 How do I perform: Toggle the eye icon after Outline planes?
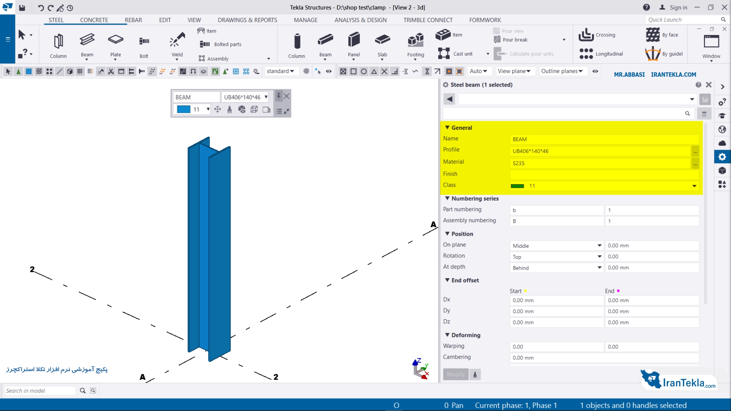pos(595,71)
